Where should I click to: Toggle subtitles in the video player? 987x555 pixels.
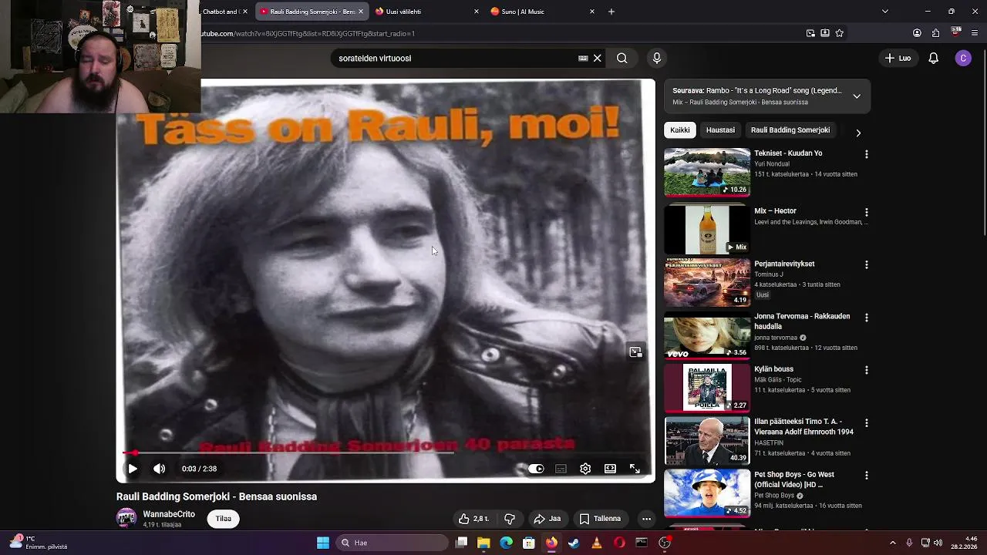coord(561,469)
